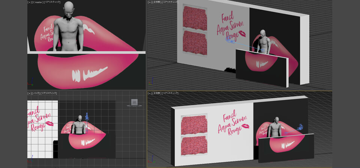
Task: Select the small kiss-mark logo in the top-right viewport
Action: pos(242,34)
